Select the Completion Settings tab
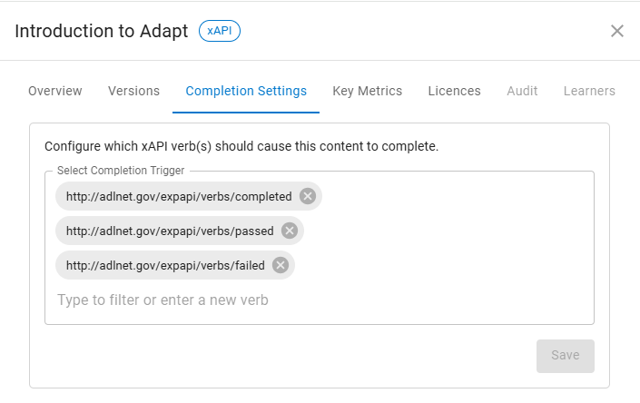Image resolution: width=640 pixels, height=403 pixels. (x=246, y=91)
